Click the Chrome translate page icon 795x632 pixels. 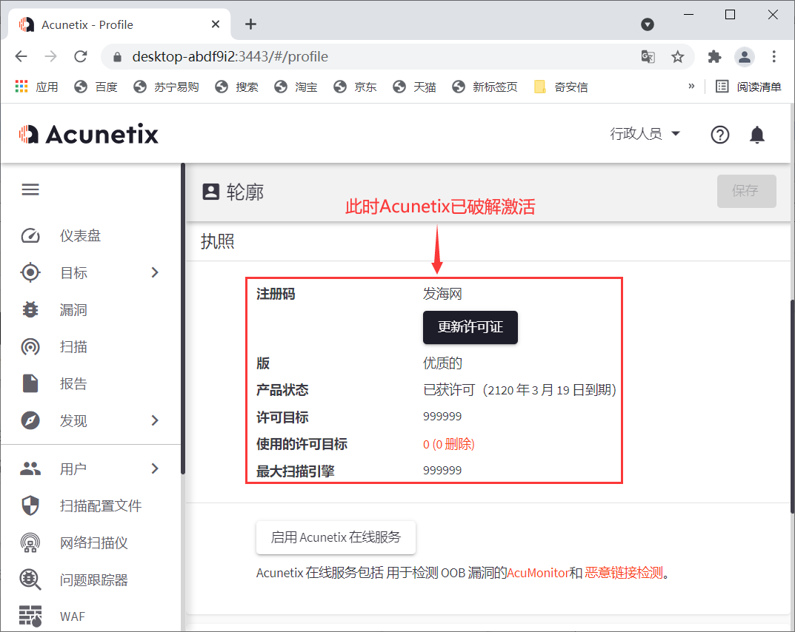[x=648, y=57]
